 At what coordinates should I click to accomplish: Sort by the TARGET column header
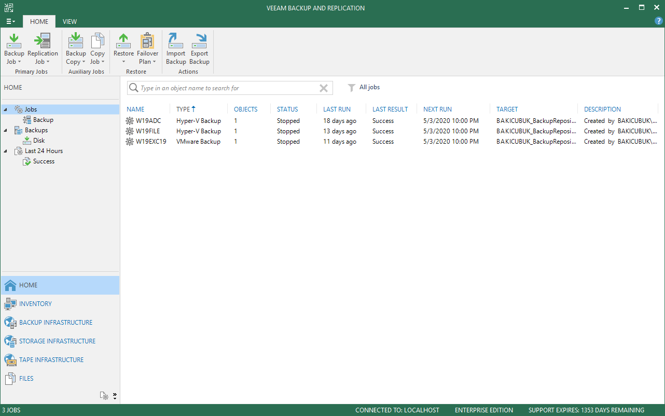click(507, 109)
